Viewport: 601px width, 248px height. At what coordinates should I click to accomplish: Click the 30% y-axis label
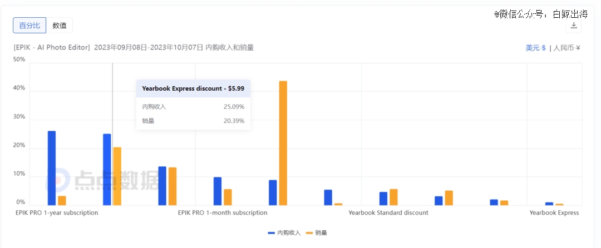coord(19,117)
